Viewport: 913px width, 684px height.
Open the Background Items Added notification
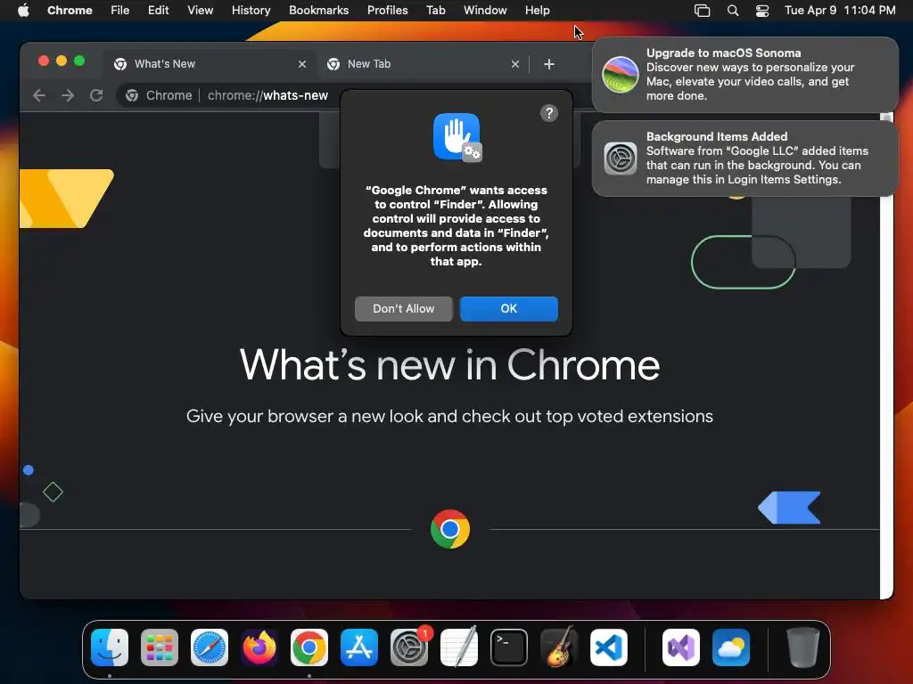pyautogui.click(x=744, y=159)
